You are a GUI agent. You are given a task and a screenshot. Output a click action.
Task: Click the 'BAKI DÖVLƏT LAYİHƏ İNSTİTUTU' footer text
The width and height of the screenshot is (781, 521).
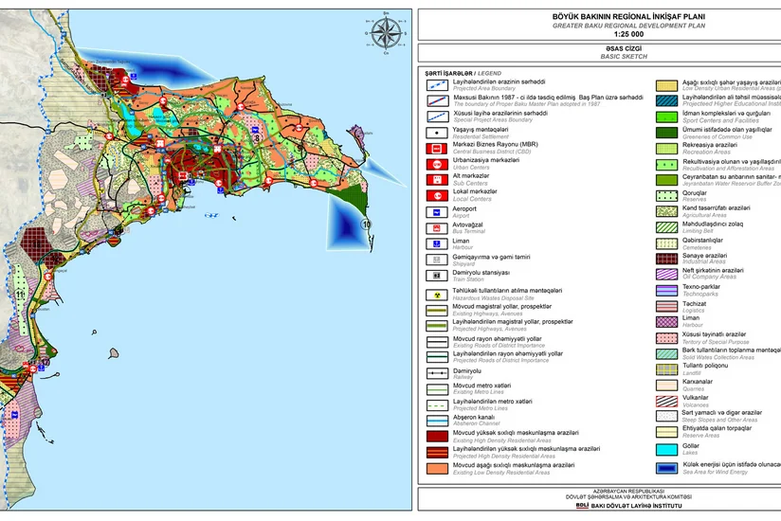[636, 506]
